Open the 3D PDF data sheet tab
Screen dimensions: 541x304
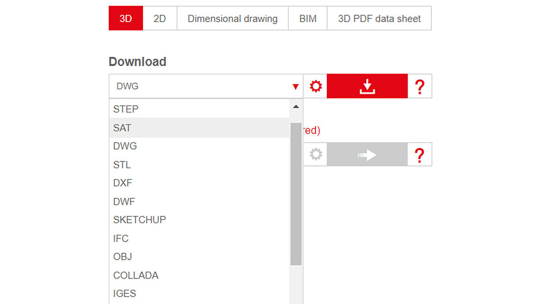379,18
